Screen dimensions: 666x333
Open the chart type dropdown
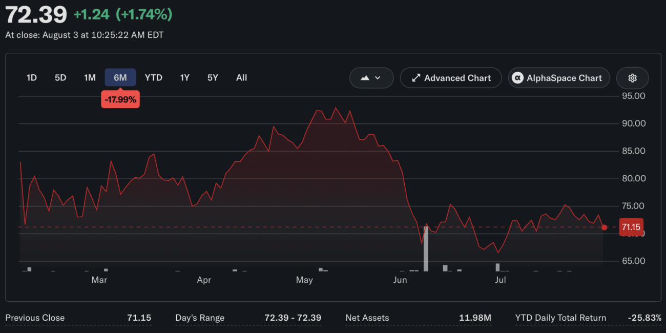pyautogui.click(x=371, y=78)
